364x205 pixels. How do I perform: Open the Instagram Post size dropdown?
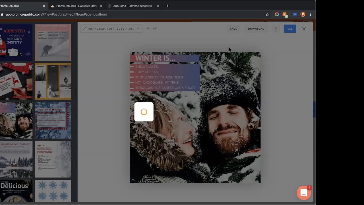point(111,28)
